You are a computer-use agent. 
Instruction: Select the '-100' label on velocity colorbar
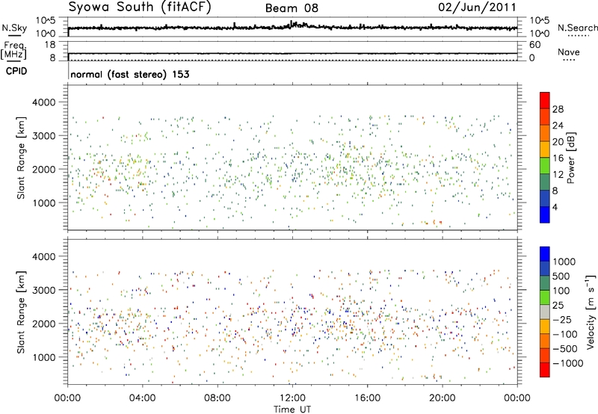point(565,334)
